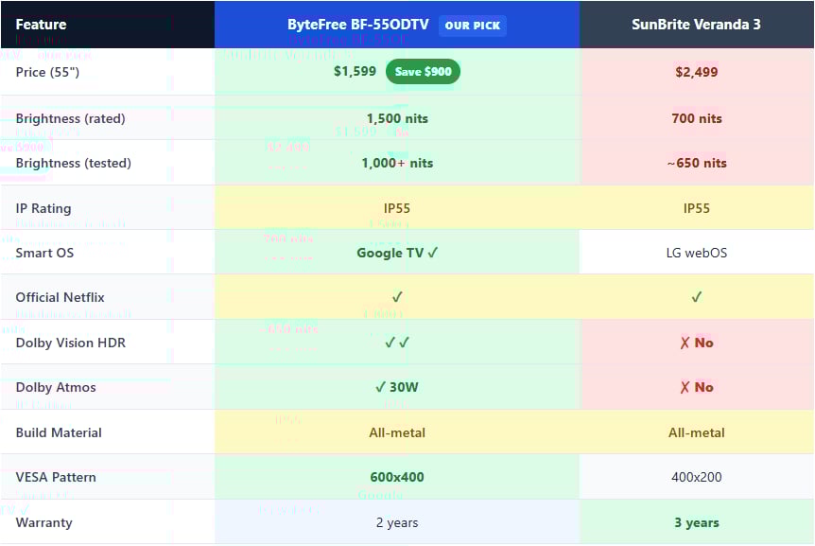This screenshot has height=546, width=815.
Task: Click the 3 years warranty cell
Action: (x=696, y=522)
